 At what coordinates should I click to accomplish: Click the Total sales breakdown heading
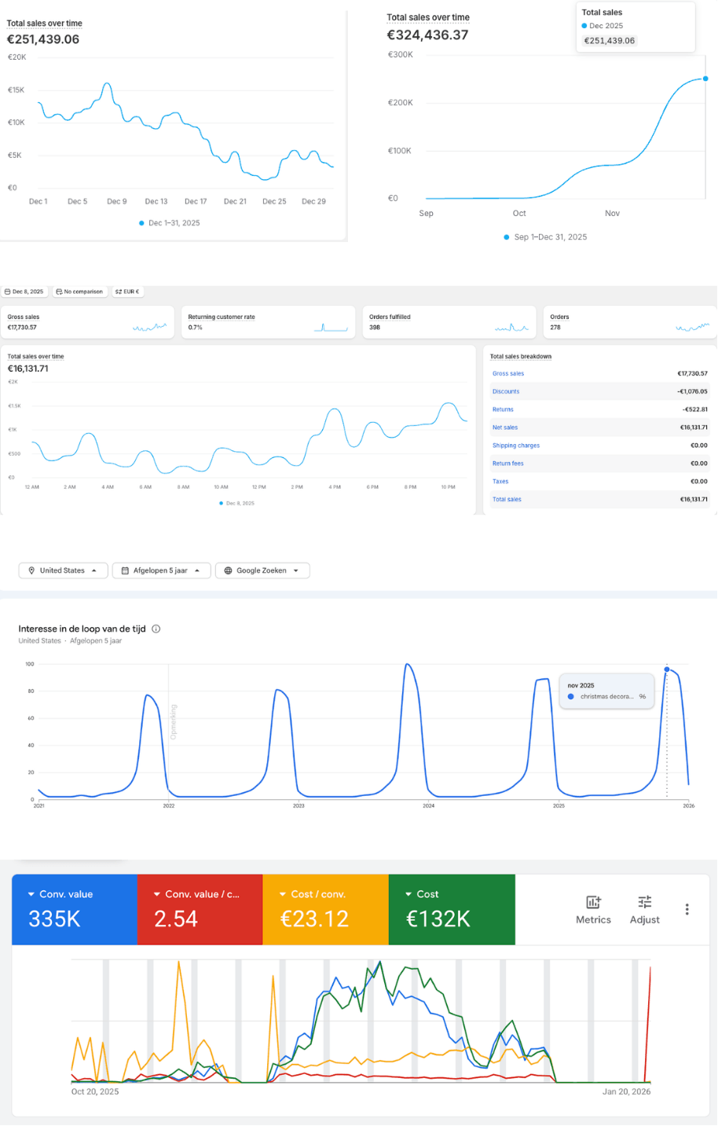click(x=521, y=357)
